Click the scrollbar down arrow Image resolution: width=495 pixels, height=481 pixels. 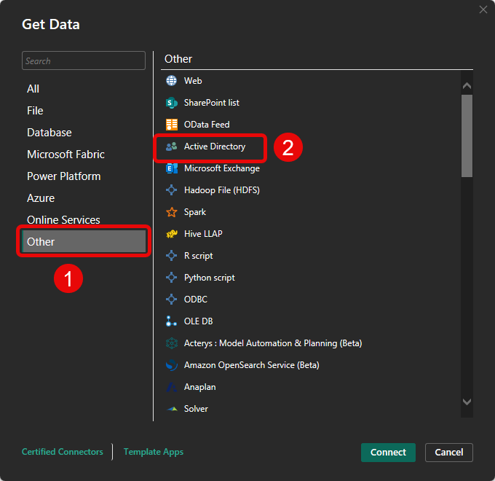coord(467,402)
